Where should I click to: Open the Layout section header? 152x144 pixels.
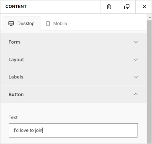pyautogui.click(x=73, y=60)
